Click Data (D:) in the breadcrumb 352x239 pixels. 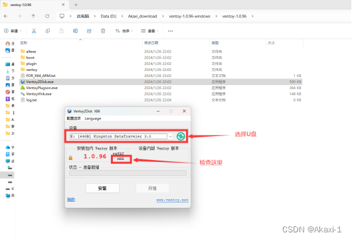pos(108,16)
